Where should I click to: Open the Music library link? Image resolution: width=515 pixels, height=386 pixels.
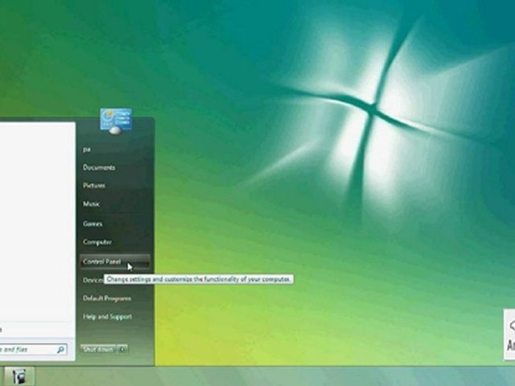[x=91, y=204]
